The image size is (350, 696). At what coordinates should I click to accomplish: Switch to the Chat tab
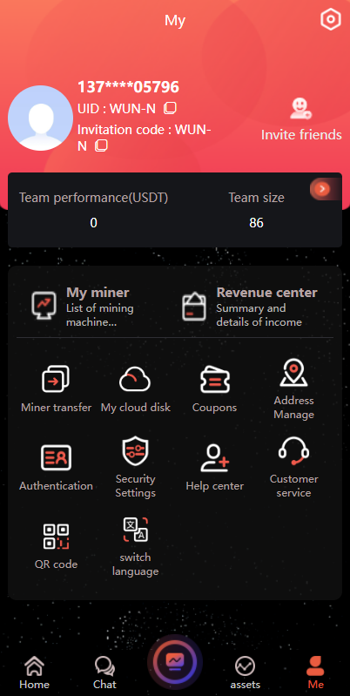point(104,672)
